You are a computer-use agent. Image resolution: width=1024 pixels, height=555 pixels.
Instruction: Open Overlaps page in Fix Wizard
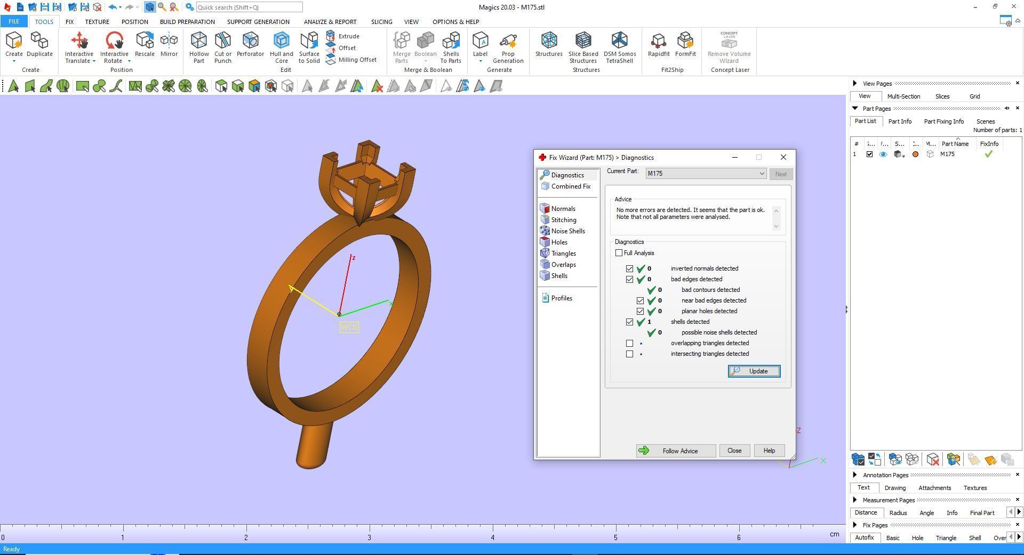point(558,265)
